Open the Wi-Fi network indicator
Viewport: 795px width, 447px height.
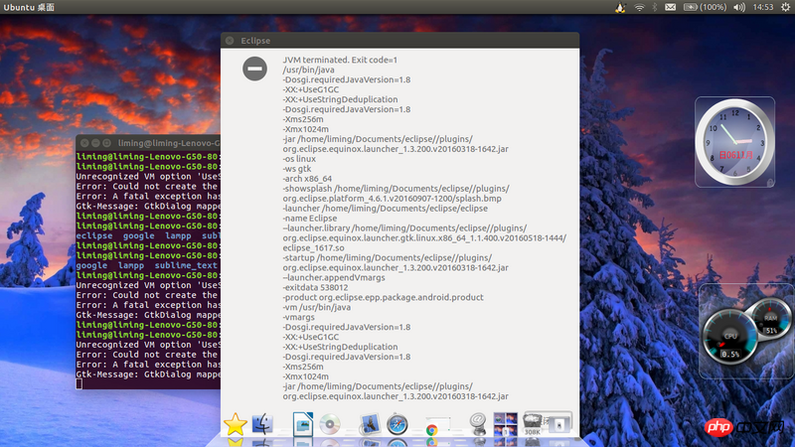click(x=639, y=7)
